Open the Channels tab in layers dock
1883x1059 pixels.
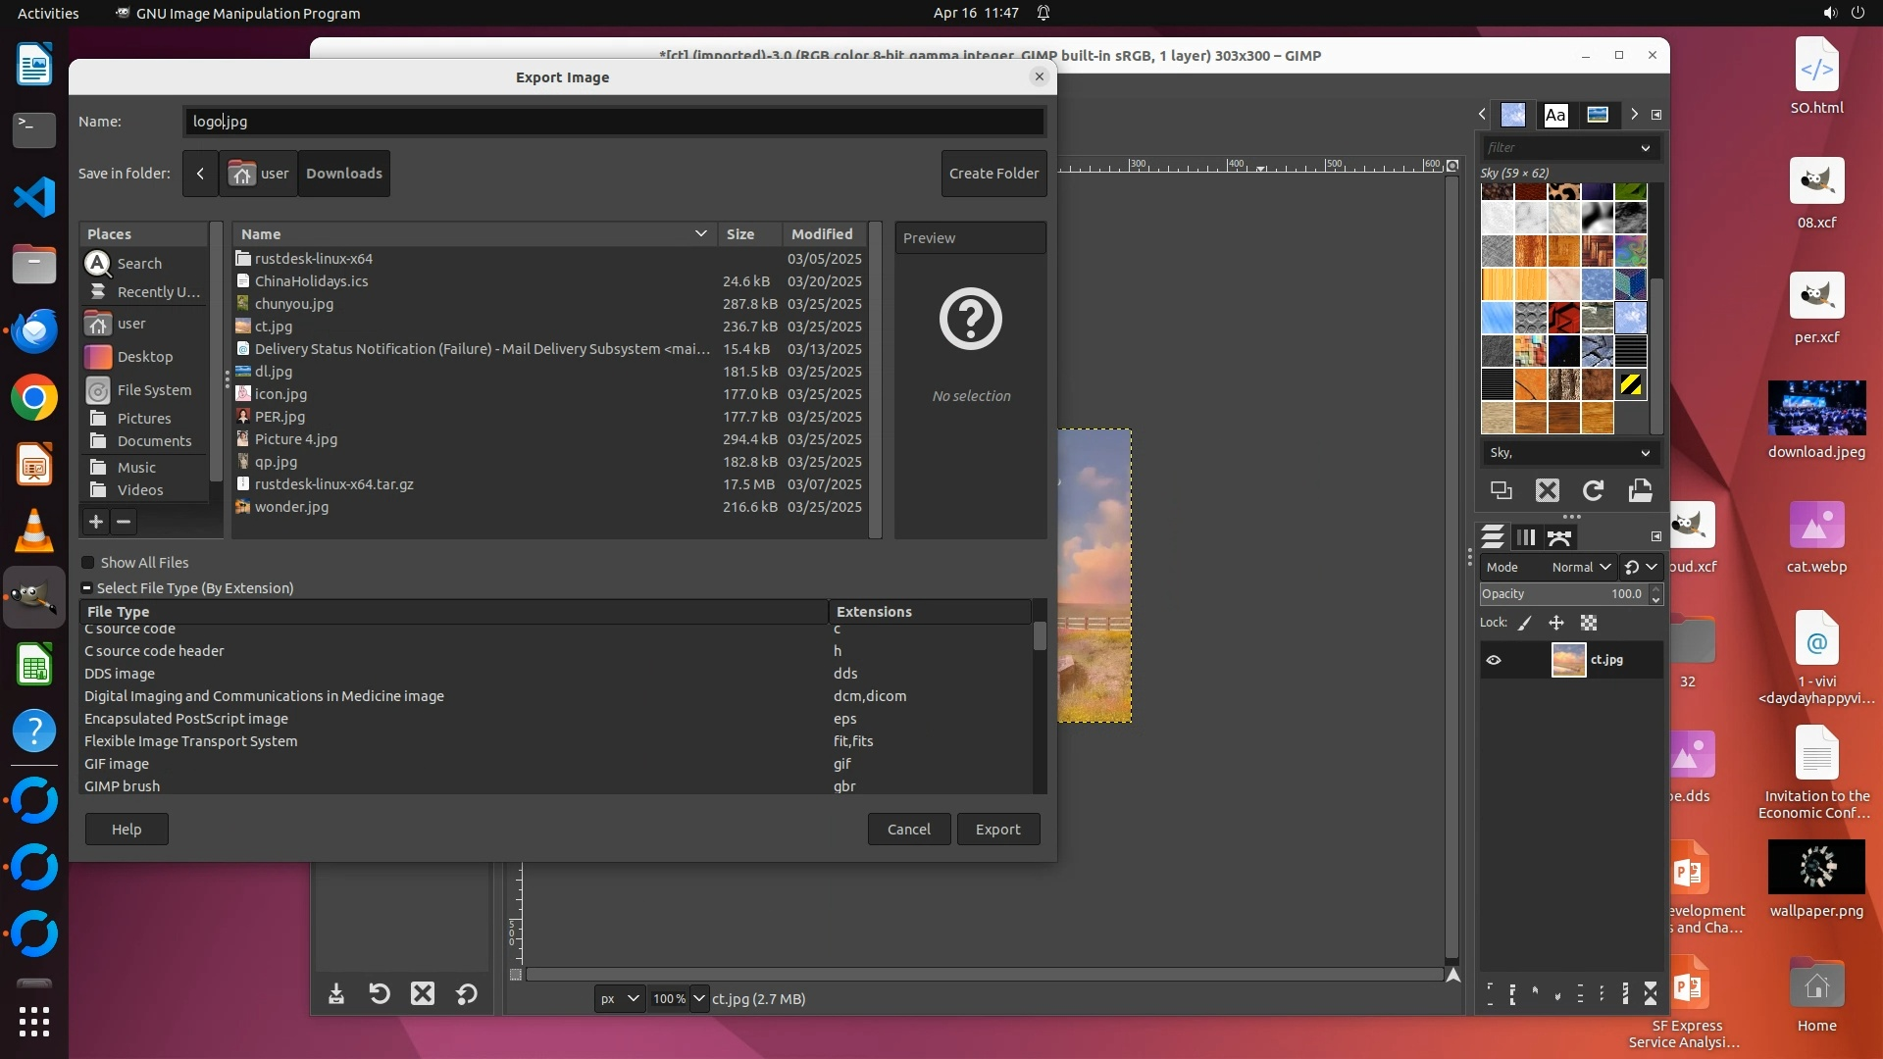point(1526,537)
